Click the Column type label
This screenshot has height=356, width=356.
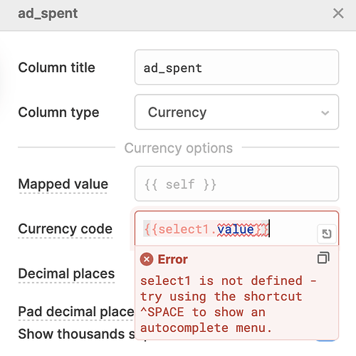pyautogui.click(x=58, y=112)
